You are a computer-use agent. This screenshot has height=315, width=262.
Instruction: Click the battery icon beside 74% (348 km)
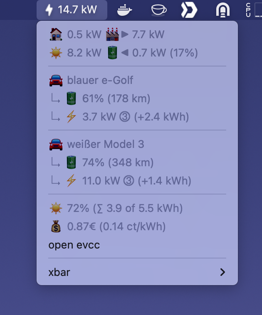tap(72, 162)
